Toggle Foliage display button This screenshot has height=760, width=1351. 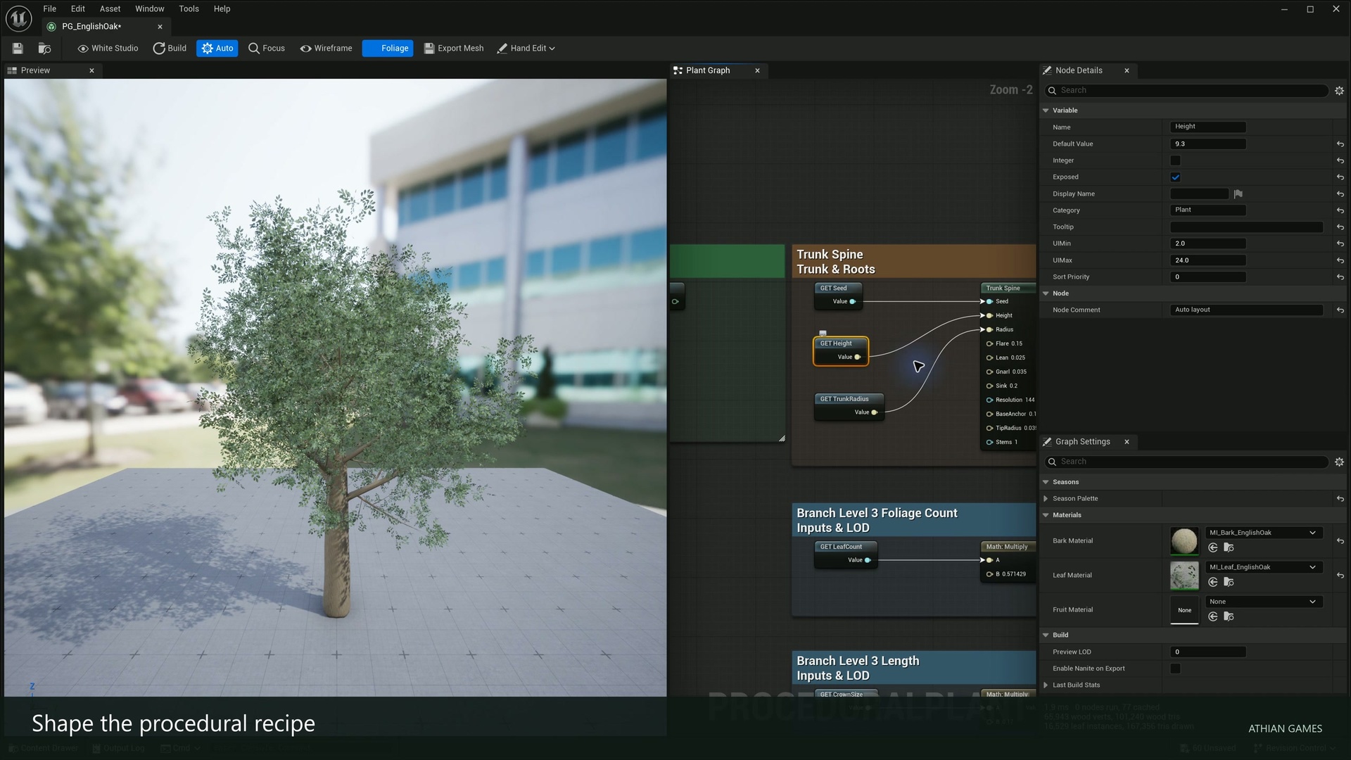pos(388,48)
